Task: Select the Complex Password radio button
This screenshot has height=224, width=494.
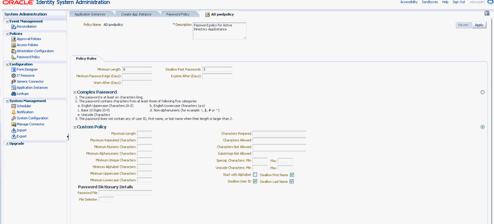Action: point(482,92)
